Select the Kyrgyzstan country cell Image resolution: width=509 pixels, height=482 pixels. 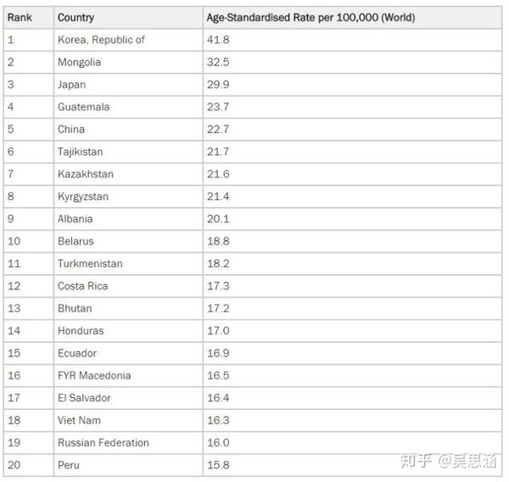point(128,197)
